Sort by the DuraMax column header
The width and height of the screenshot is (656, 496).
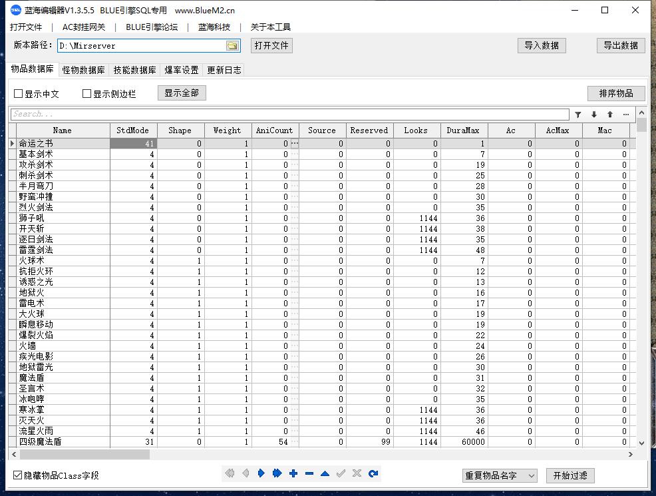464,130
